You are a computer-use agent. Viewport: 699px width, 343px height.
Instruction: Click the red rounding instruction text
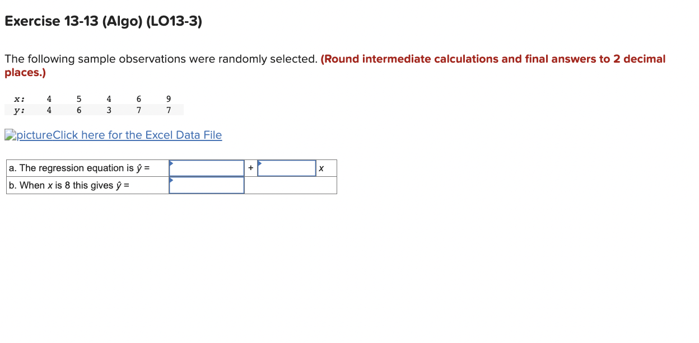[493, 59]
